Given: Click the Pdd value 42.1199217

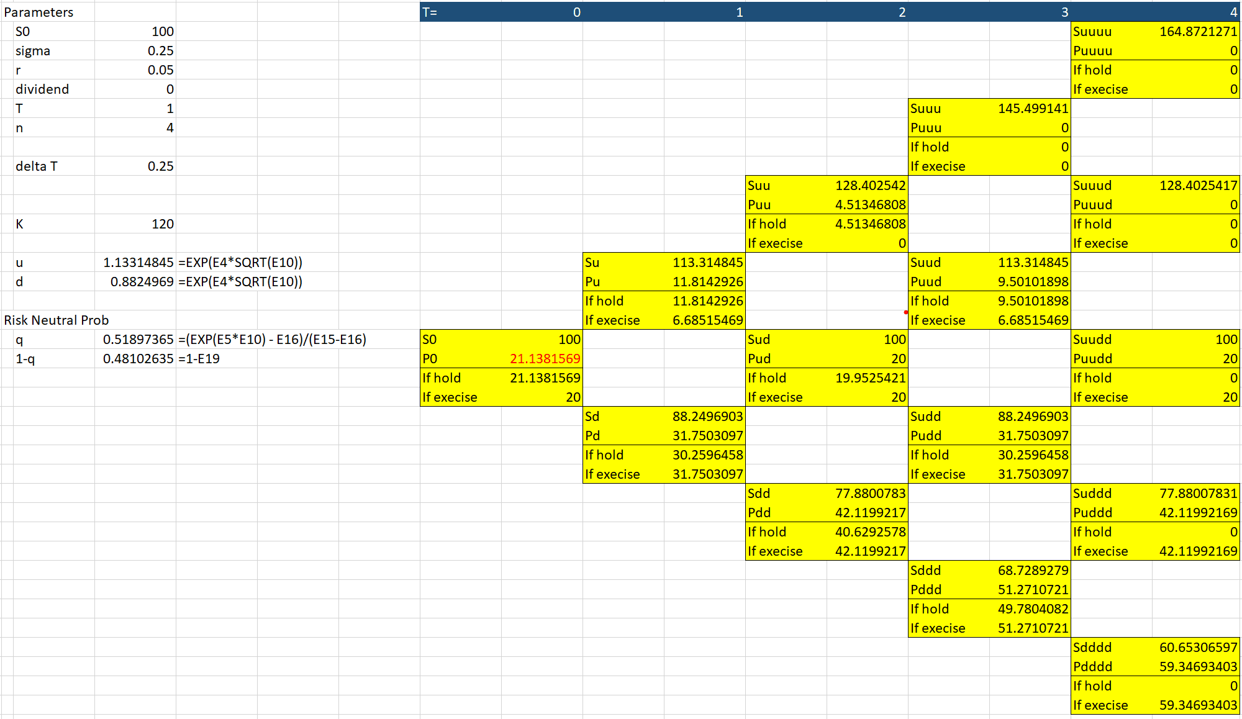Looking at the screenshot, I should (868, 513).
